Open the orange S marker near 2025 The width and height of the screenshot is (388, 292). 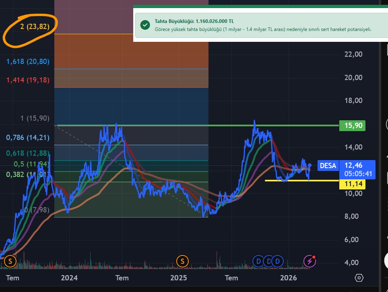[x=182, y=261]
